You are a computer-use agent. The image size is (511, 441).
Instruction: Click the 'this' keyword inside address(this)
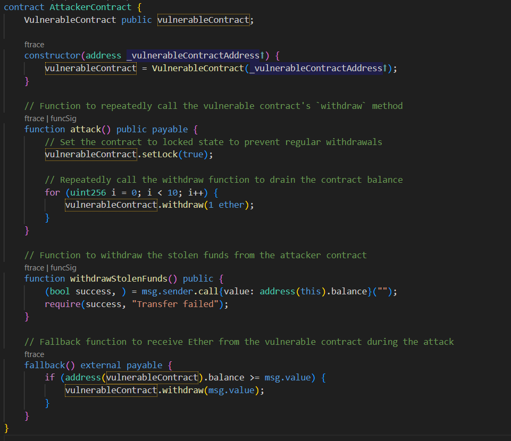311,292
